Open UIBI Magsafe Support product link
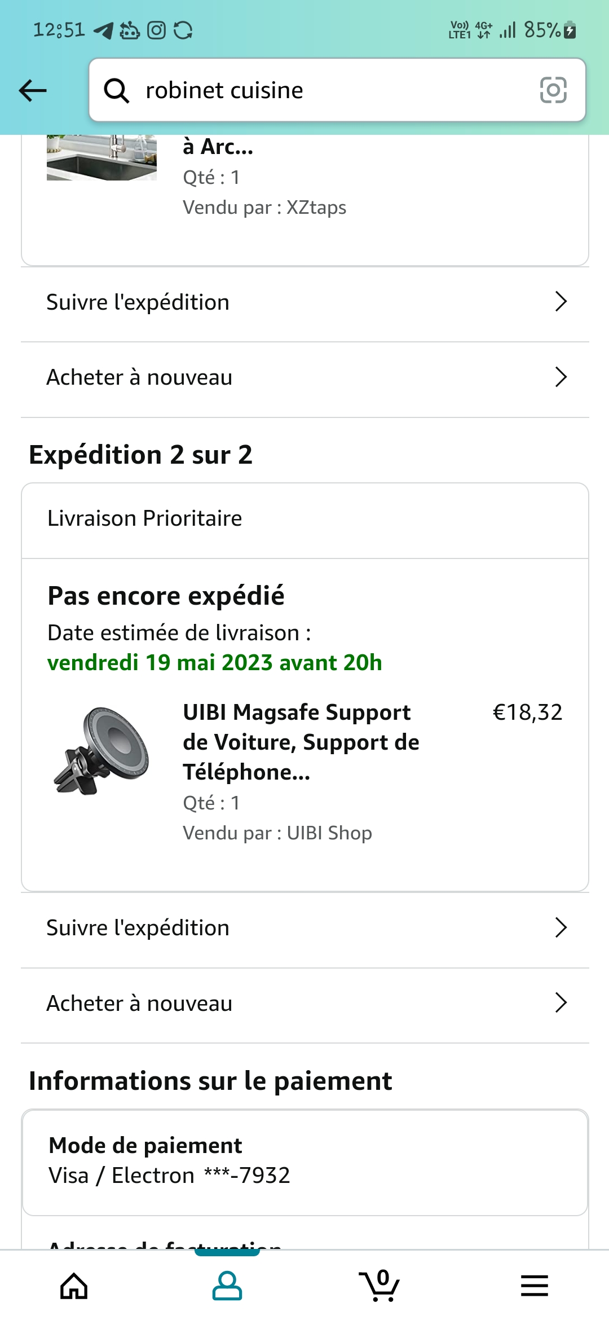 coord(301,742)
